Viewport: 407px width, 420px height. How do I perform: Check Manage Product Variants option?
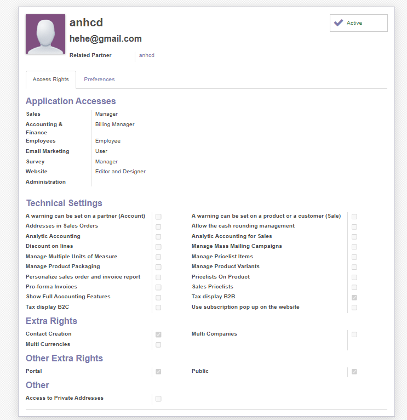[354, 267]
